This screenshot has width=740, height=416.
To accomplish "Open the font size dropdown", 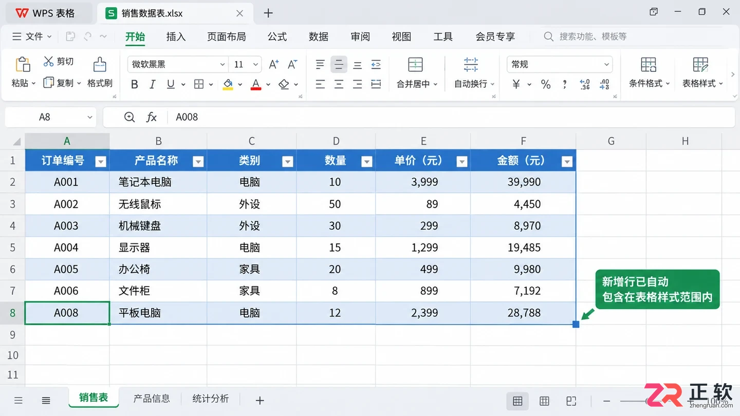I will pos(255,64).
